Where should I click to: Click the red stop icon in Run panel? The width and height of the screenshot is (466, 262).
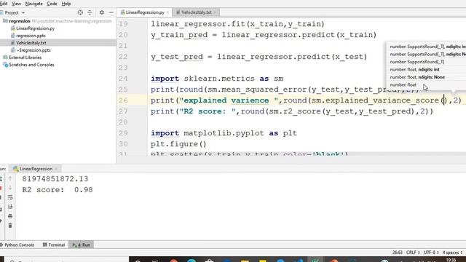pyautogui.click(x=1, y=188)
